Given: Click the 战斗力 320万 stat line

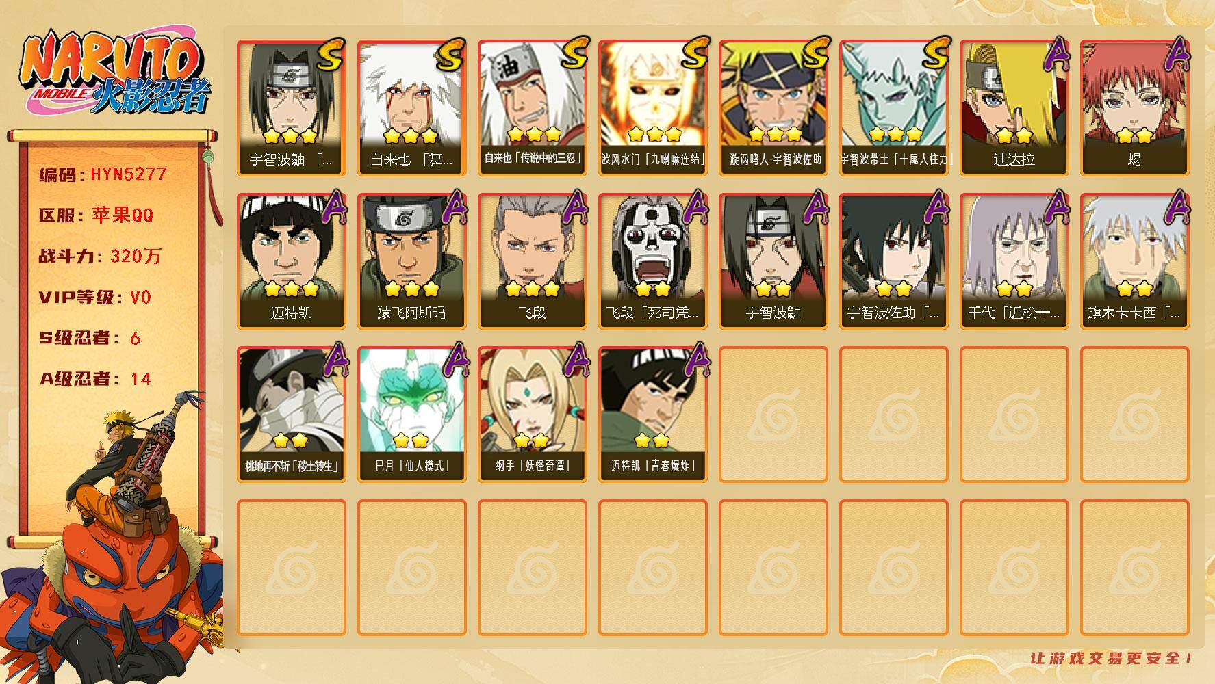Looking at the screenshot, I should point(101,256).
